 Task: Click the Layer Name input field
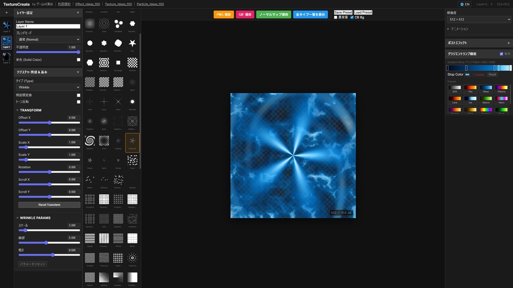click(x=48, y=26)
